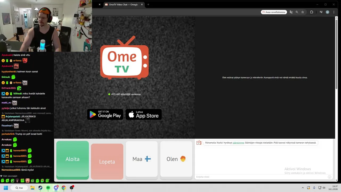Open the media controls toolbar icon
The image size is (341, 192).
(321, 12)
